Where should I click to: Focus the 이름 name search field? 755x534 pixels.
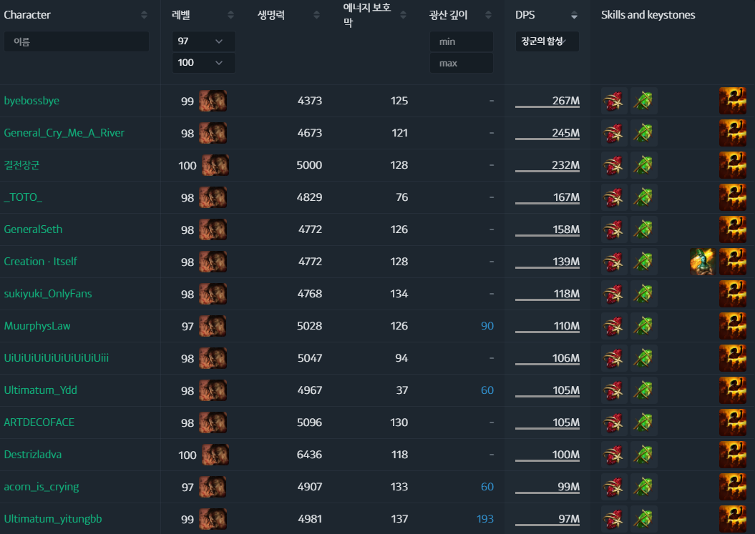[x=77, y=41]
